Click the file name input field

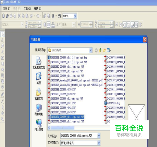tap(79, 136)
